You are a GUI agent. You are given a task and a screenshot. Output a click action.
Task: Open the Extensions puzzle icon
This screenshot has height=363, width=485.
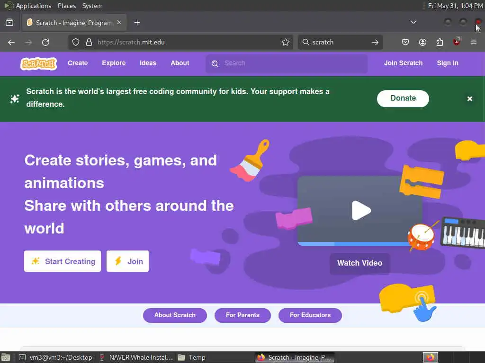440,42
